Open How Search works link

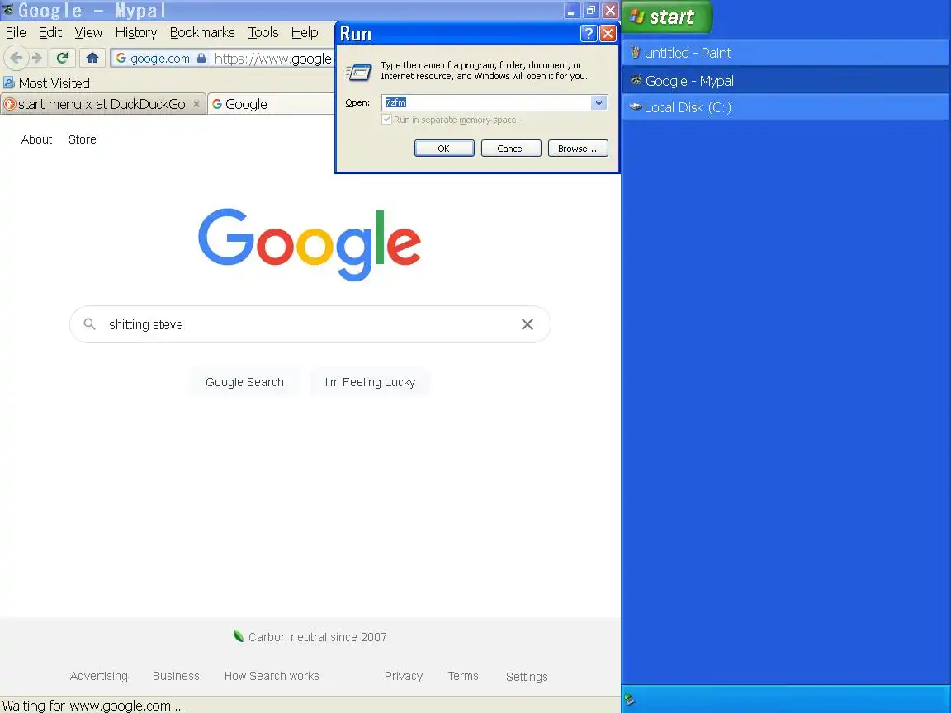click(272, 675)
